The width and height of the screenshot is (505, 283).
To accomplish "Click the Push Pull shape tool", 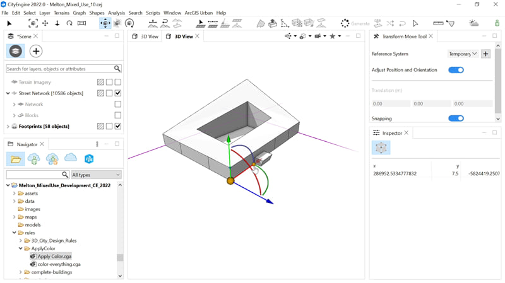I will tap(273, 23).
